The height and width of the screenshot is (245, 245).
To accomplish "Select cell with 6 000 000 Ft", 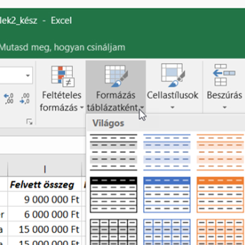I will coord(45,214).
